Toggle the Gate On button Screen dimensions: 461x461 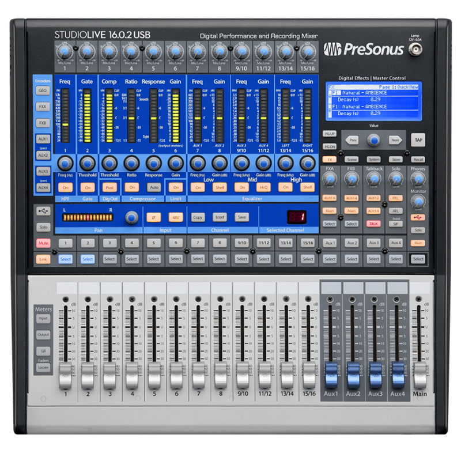point(88,187)
